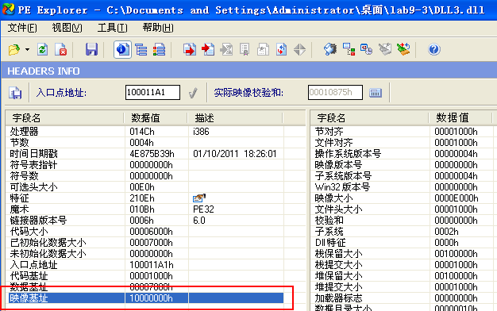Select the Dll特征 row
The width and height of the screenshot is (497, 311).
[x=403, y=243]
